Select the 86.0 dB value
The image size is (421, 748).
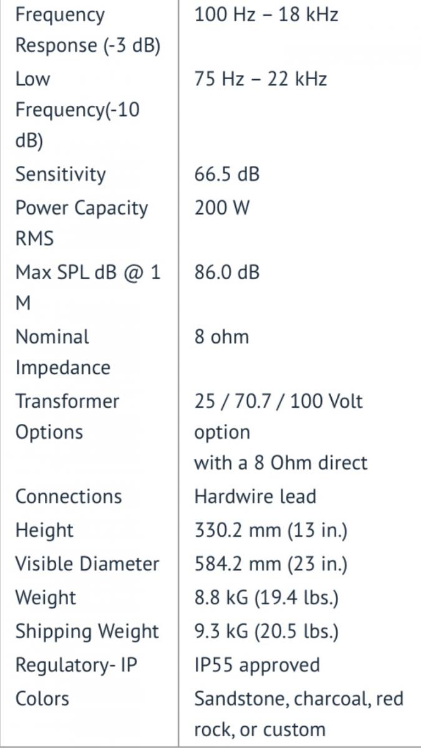(226, 272)
